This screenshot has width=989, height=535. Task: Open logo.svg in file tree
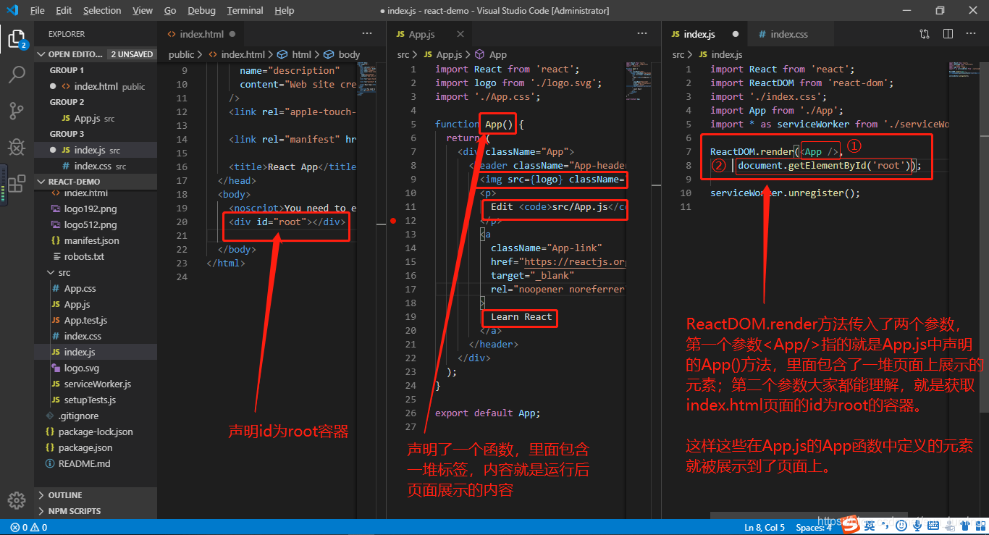tap(96, 368)
